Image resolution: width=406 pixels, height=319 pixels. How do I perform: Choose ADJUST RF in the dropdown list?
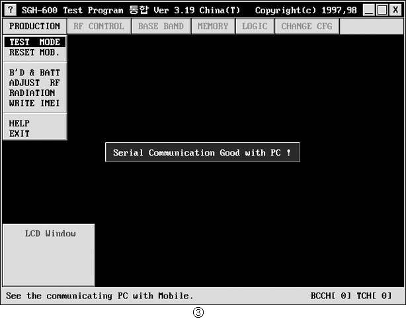pos(34,83)
